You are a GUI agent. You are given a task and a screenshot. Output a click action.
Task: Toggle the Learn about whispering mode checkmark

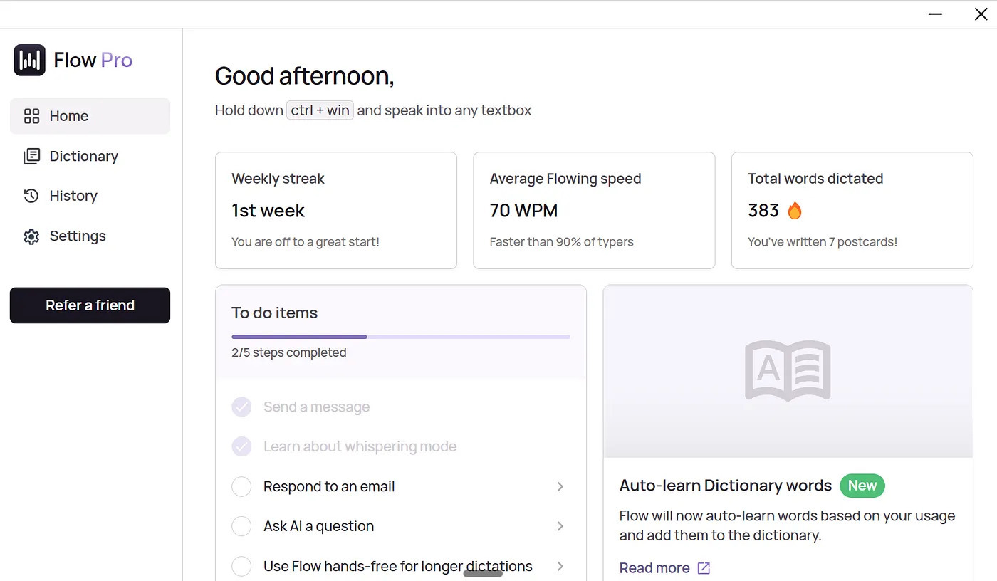point(241,446)
